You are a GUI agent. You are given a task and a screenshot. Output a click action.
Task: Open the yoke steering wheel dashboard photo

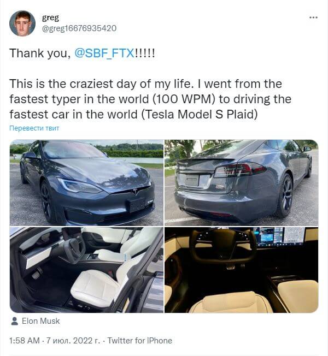click(242, 270)
